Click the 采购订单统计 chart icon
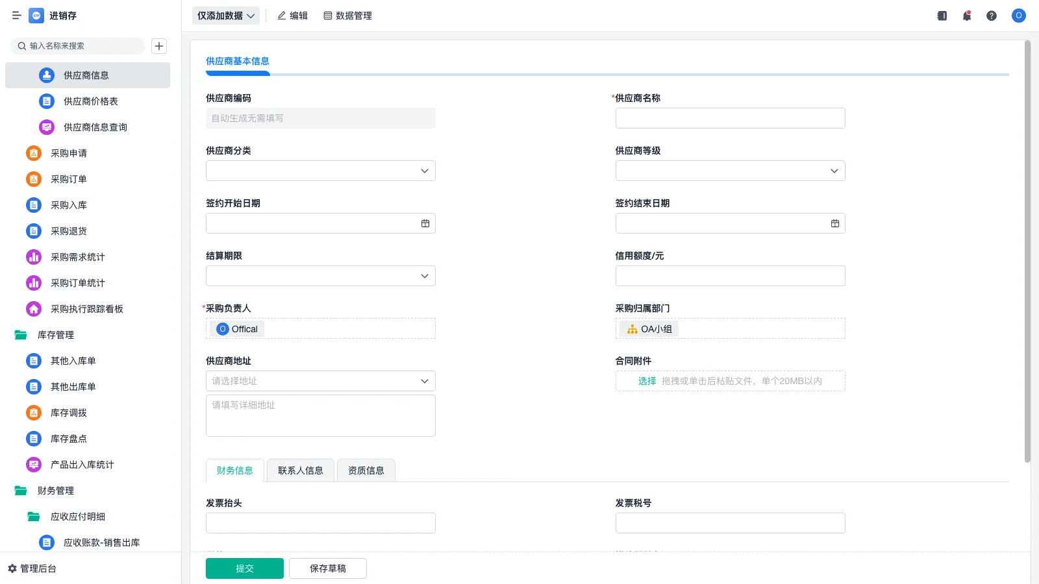The width and height of the screenshot is (1039, 584). (34, 283)
